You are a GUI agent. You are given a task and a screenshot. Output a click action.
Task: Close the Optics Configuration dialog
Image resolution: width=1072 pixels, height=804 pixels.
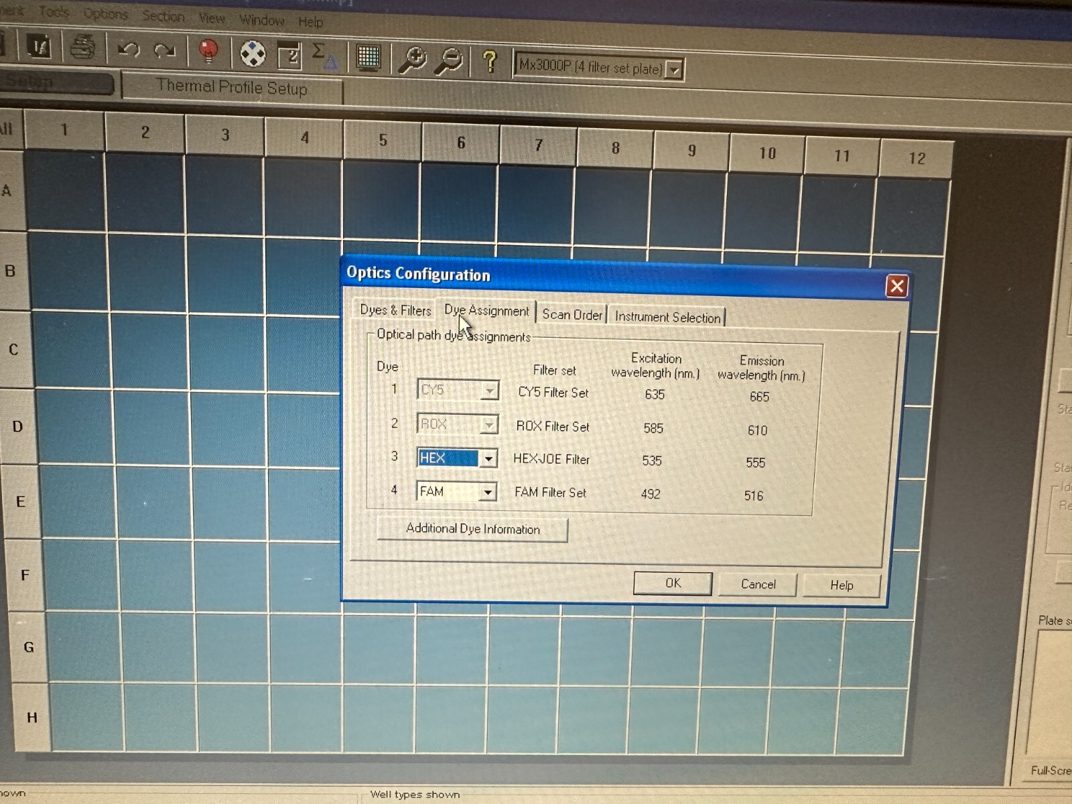[x=896, y=287]
